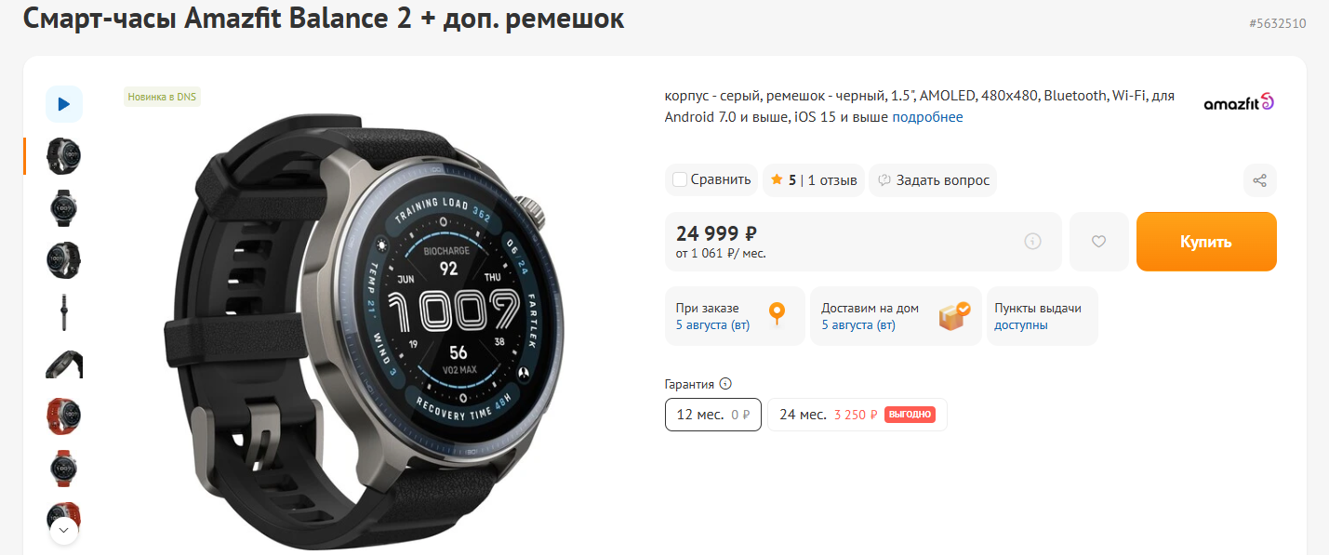Image resolution: width=1329 pixels, height=555 pixels.
Task: Open Задать вопрос
Action: click(x=933, y=180)
